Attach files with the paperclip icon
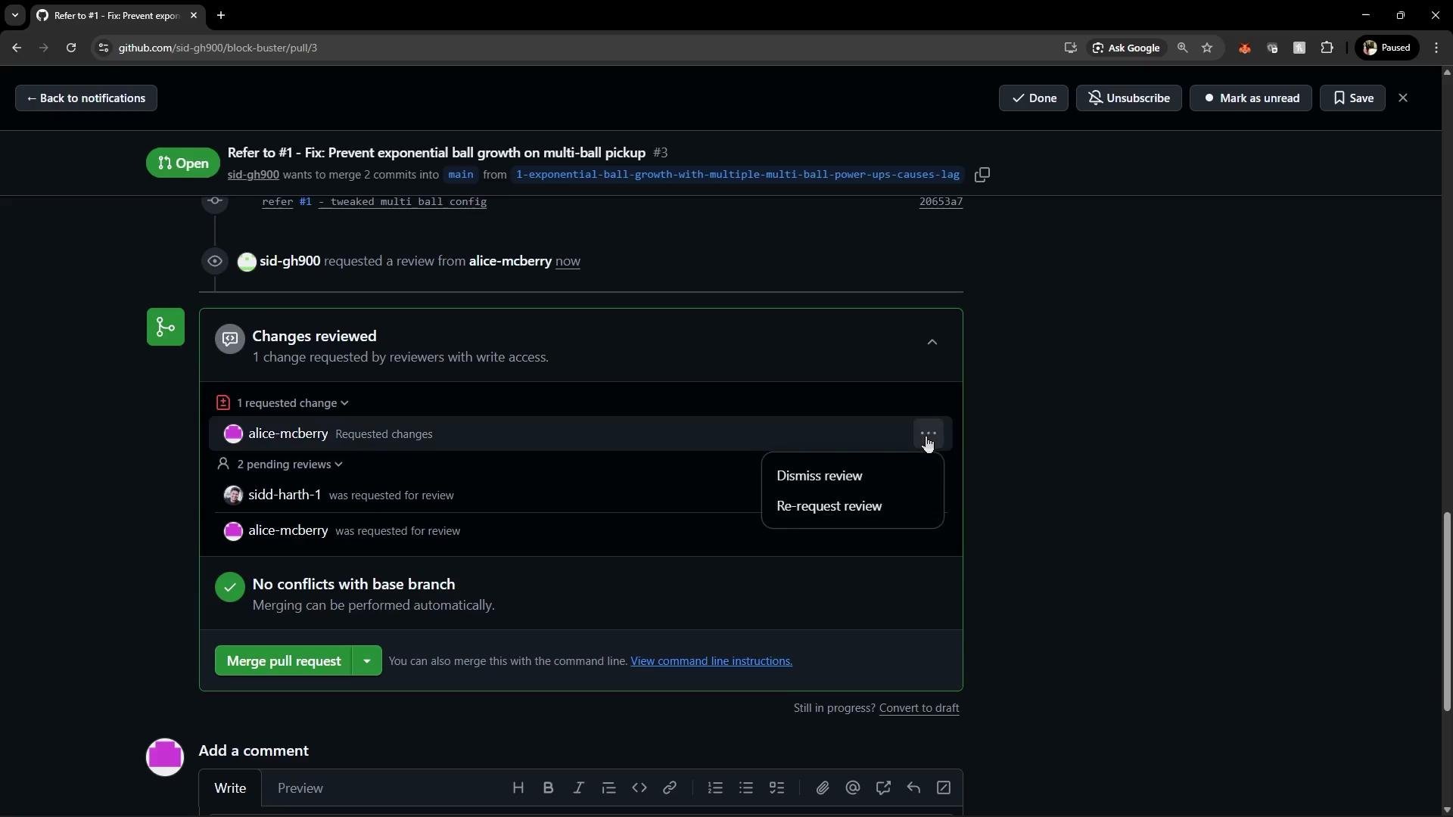The width and height of the screenshot is (1453, 817). [x=823, y=788]
